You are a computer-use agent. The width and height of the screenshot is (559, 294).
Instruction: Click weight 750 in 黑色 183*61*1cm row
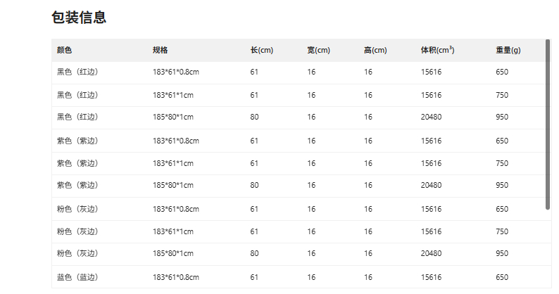[x=501, y=95]
